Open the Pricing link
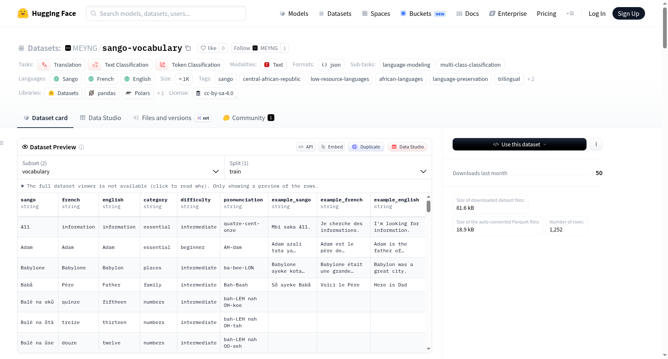Viewport: 668px width, 359px height. [x=547, y=13]
